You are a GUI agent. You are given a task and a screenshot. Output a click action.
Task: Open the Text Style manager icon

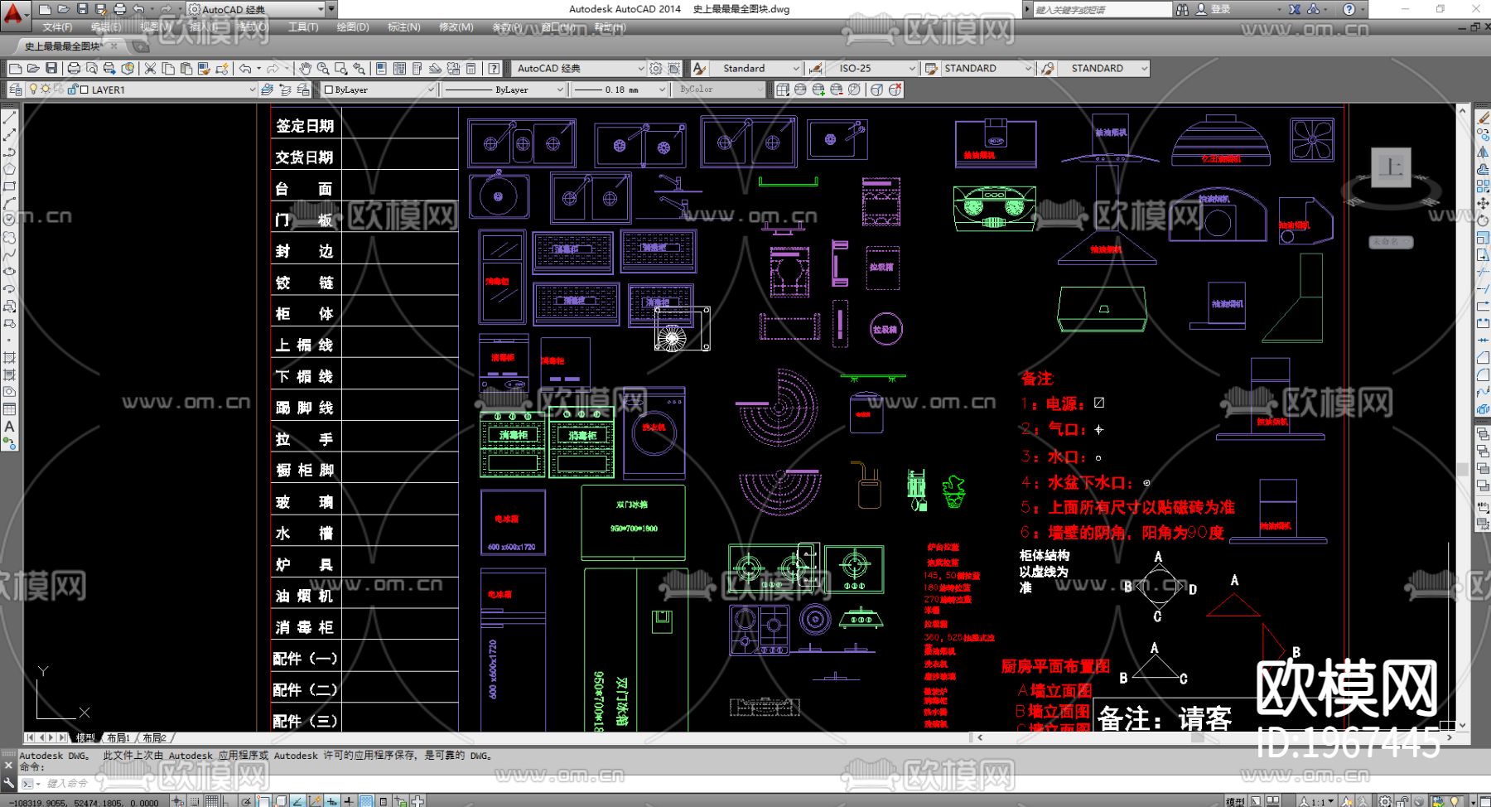point(699,68)
